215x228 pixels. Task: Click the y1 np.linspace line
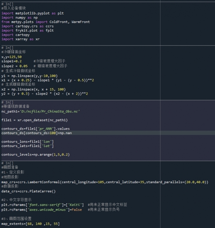30,76
